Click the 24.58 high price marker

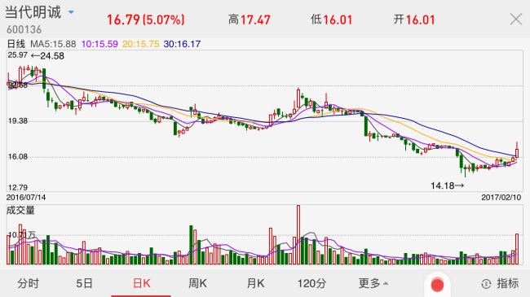[x=47, y=56]
